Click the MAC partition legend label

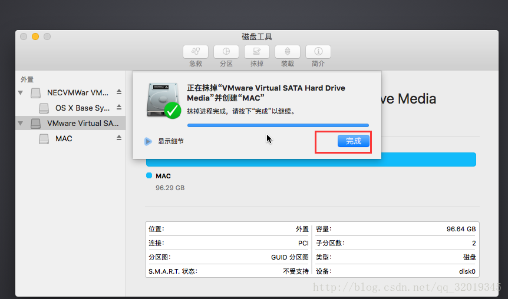pyautogui.click(x=163, y=176)
